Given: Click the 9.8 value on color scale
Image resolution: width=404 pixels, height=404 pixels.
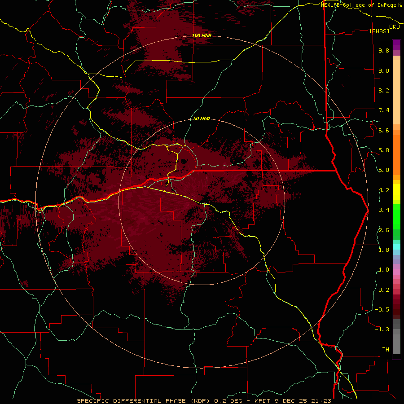Looking at the screenshot, I should pos(384,50).
